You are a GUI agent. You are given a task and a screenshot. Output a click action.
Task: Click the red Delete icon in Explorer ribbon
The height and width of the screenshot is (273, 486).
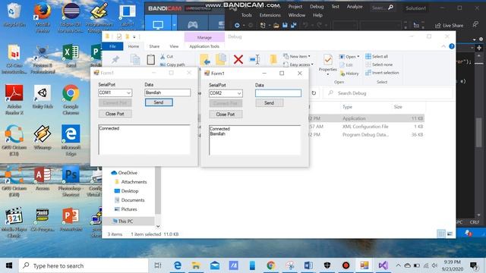click(238, 59)
